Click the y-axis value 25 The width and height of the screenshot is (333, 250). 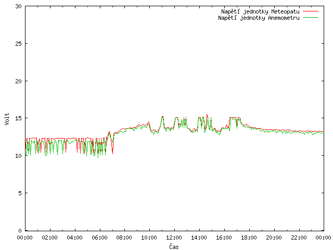coord(19,44)
